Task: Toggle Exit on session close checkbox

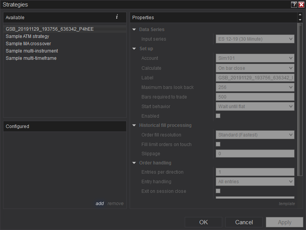Action: (x=218, y=191)
